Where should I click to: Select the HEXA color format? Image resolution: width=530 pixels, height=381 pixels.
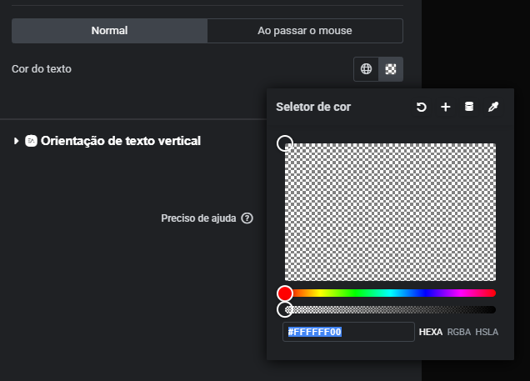pyautogui.click(x=430, y=332)
